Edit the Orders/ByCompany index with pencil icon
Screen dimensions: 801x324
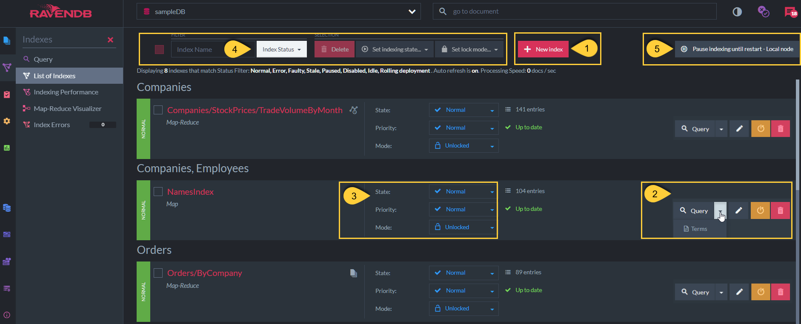coord(739,292)
